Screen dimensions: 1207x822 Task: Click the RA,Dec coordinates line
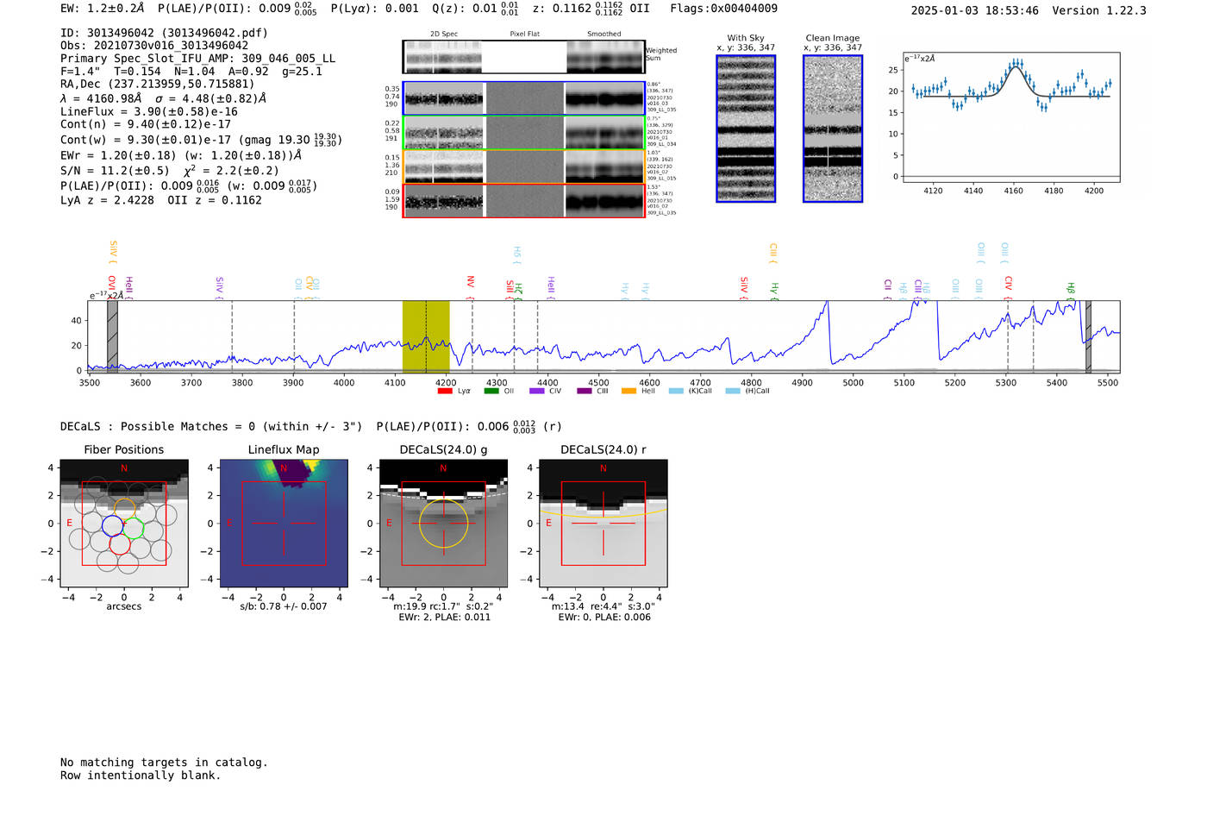(x=158, y=85)
